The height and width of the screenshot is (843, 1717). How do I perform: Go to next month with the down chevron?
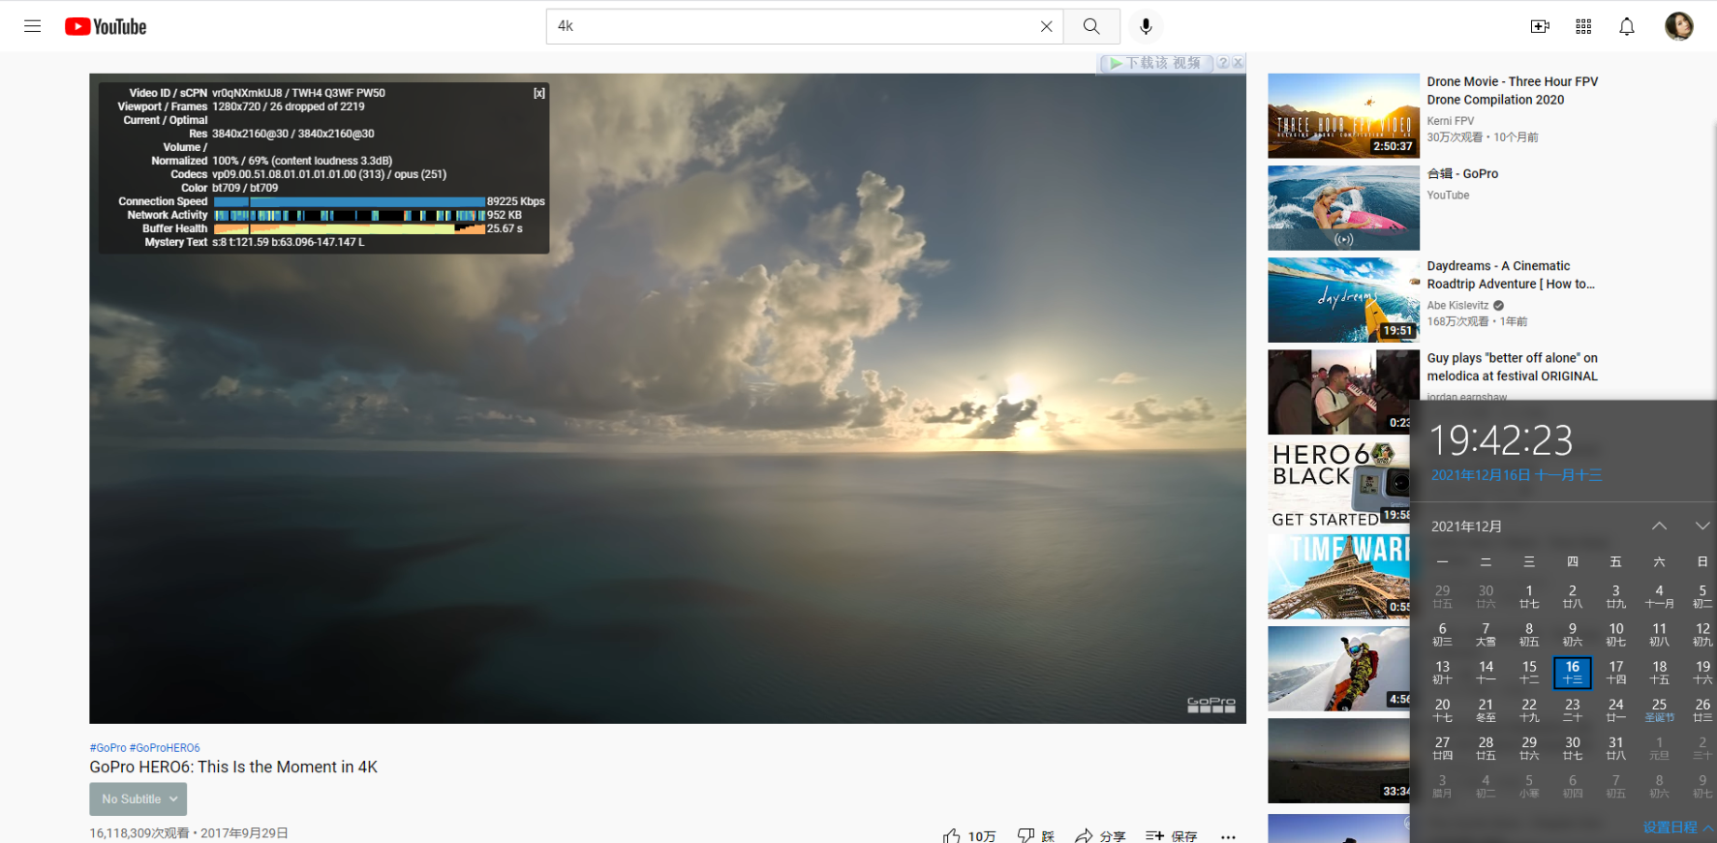pyautogui.click(x=1702, y=526)
